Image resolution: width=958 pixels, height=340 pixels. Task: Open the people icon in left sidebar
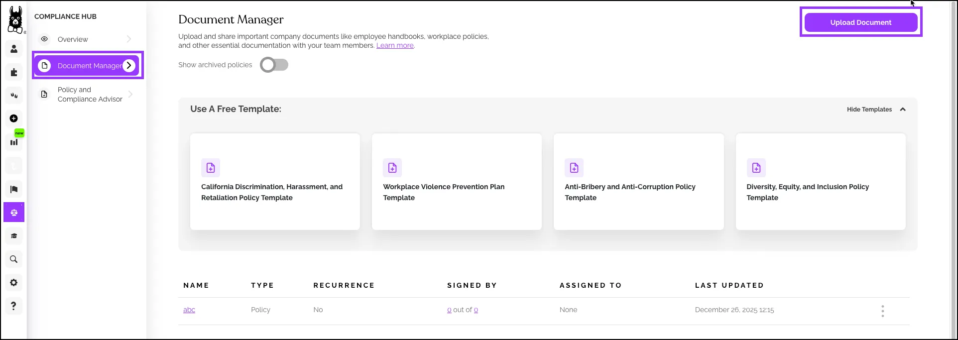14,49
